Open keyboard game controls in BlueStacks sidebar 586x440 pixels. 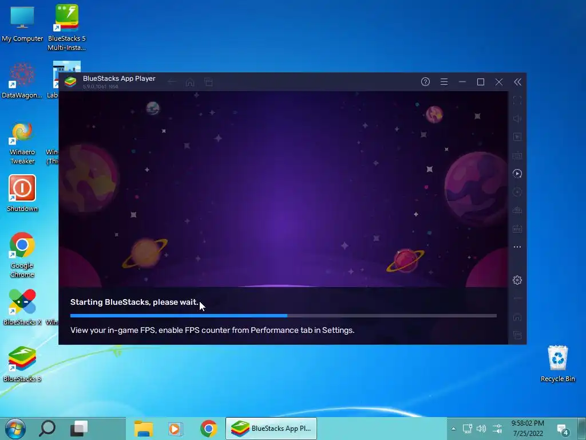click(517, 155)
